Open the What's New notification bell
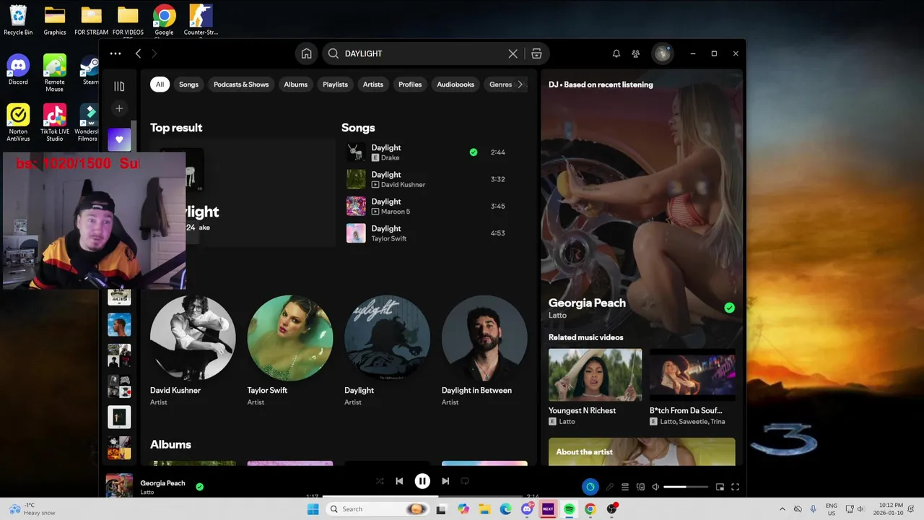 pyautogui.click(x=616, y=53)
